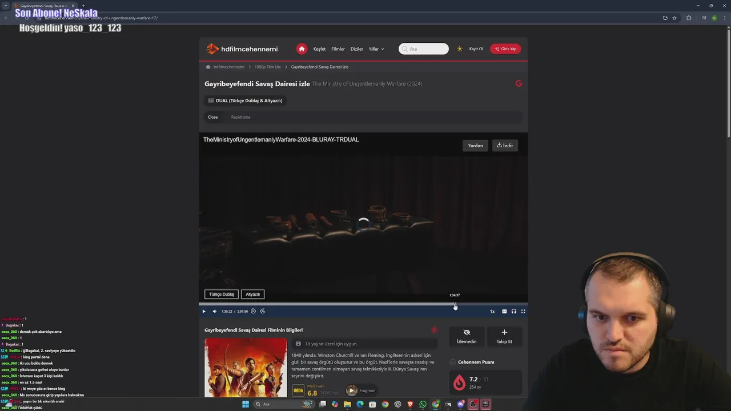
Task: Expand the tab search dropdown arrow
Action: tap(6, 6)
